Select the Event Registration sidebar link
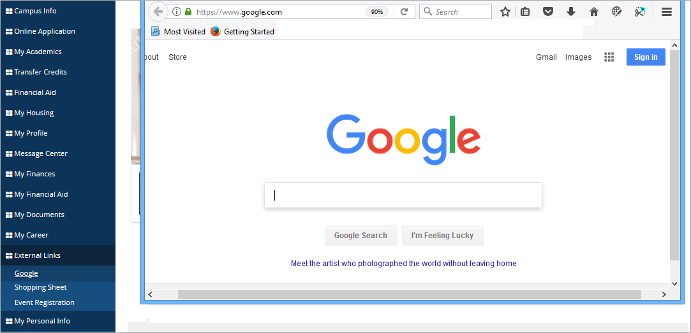Viewport: 691px width, 333px height. [x=44, y=302]
